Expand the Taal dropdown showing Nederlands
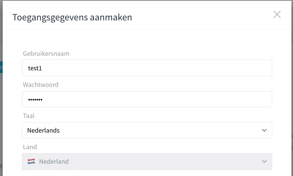The image size is (293, 176). point(147,130)
